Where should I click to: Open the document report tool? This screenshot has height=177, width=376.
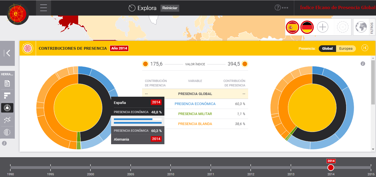click(x=7, y=83)
